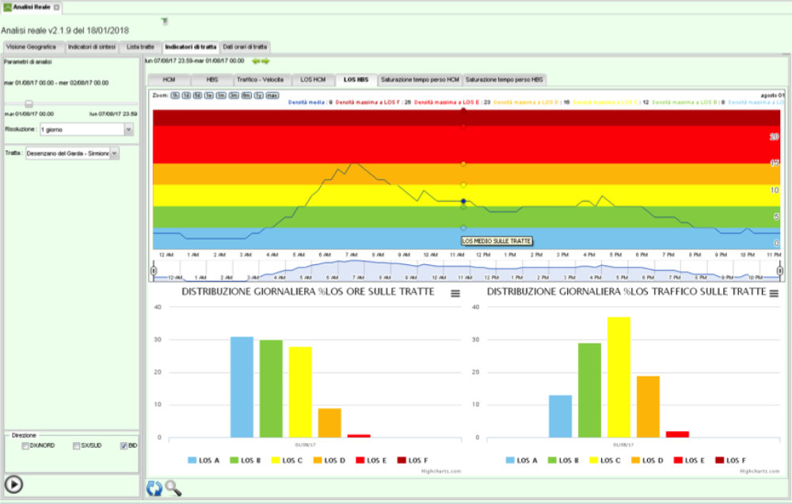Toggle LOS B in the ORE chart legend

pos(246,460)
